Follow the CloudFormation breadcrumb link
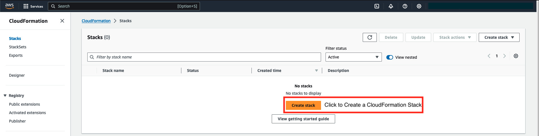 pyautogui.click(x=96, y=21)
